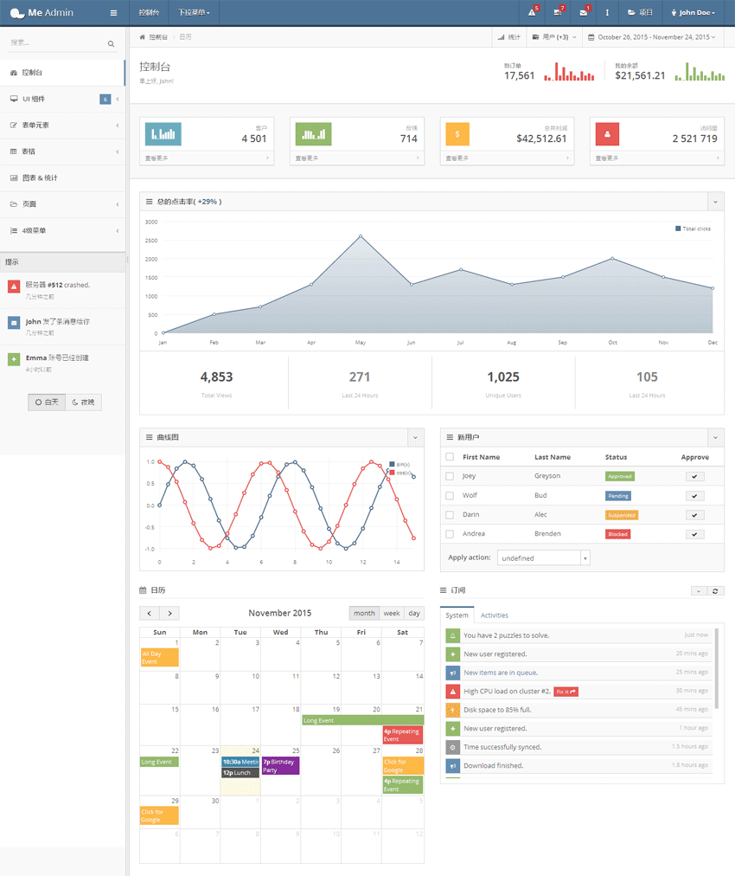
Task: Toggle the sidebar with the hamburger icon
Action: point(114,13)
